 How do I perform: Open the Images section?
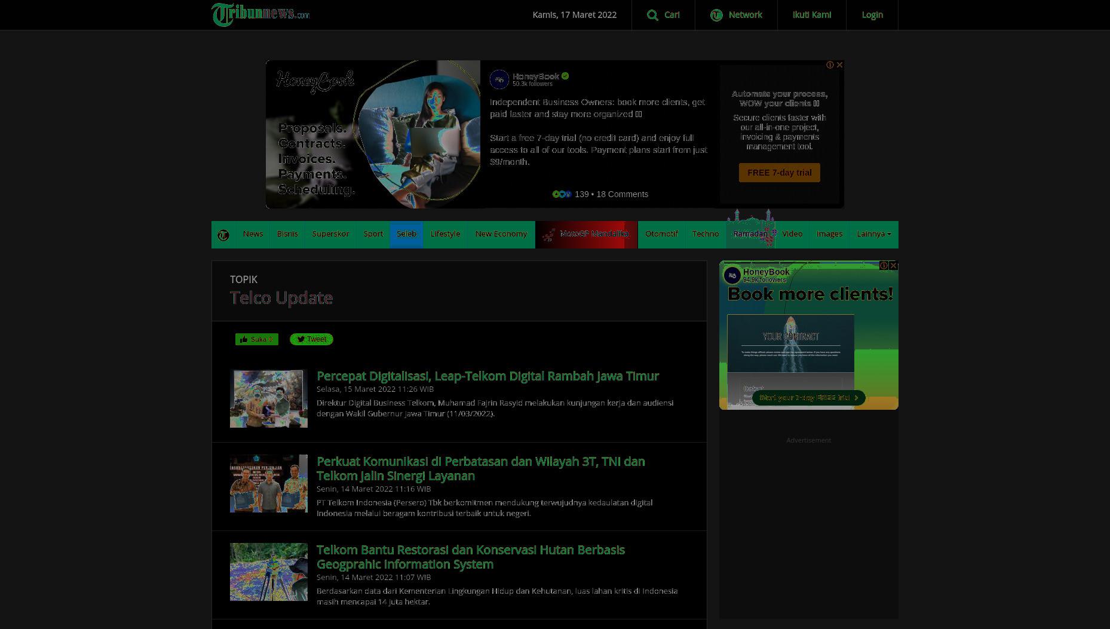pos(829,234)
